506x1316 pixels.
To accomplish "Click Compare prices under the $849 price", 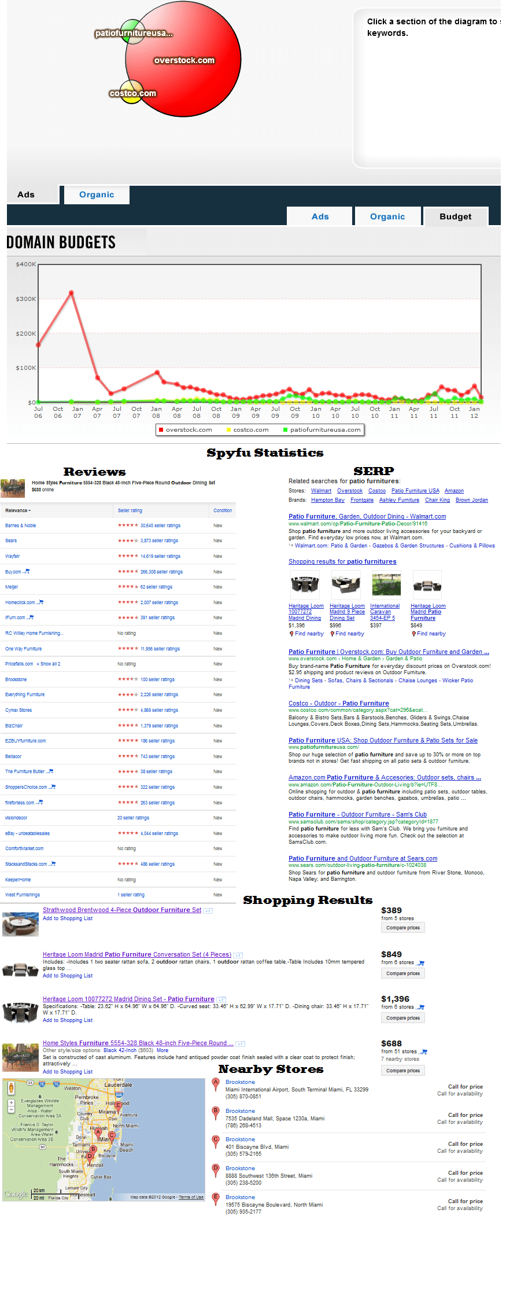I will click(403, 973).
